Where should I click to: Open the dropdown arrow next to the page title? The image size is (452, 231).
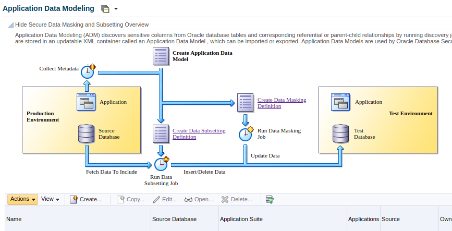tap(116, 9)
